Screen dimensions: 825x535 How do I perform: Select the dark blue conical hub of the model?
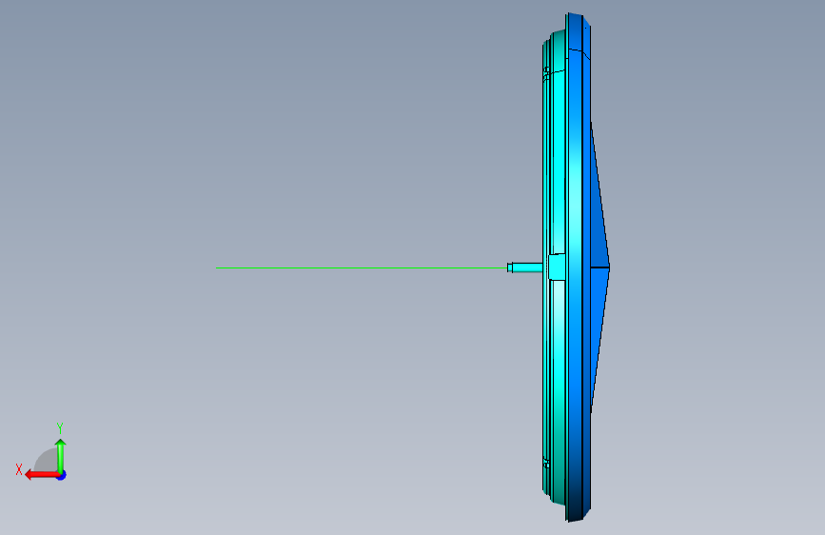599,267
